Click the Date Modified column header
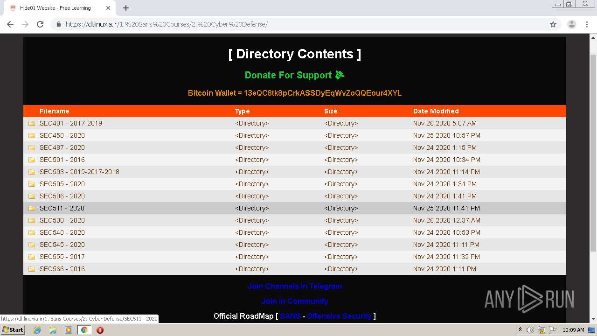This screenshot has height=336, width=597. 436,111
